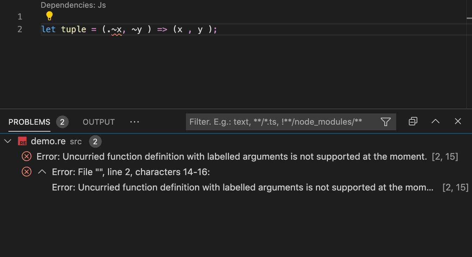Focus the Problems filter text field
The height and width of the screenshot is (257, 472).
[281, 122]
